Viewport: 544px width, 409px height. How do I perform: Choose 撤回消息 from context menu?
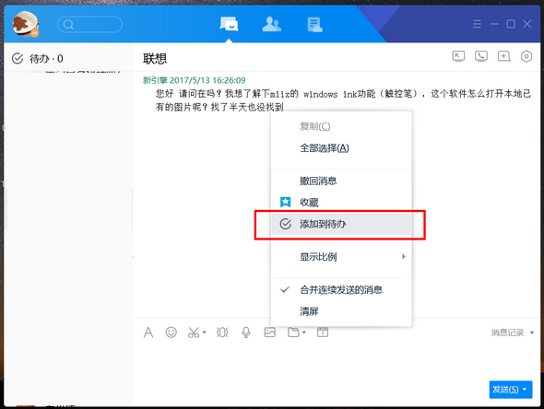click(341, 181)
